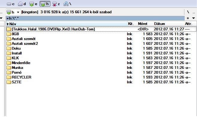
Task: Click the name Install
Action: (17, 53)
